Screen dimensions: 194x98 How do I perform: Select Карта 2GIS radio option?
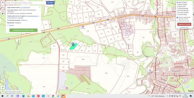pyautogui.click(x=177, y=6)
